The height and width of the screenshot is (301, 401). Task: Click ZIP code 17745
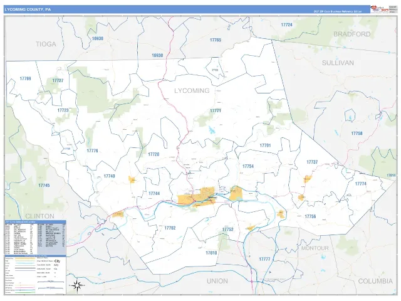point(44,186)
